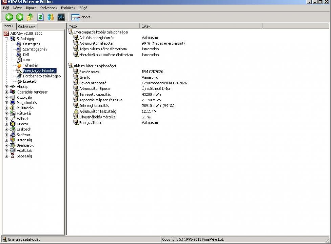Select Túlhajtás in the tree

point(30,65)
